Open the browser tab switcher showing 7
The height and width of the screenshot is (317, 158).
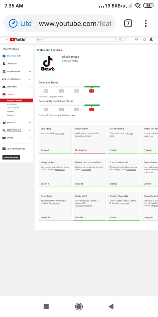point(128,24)
